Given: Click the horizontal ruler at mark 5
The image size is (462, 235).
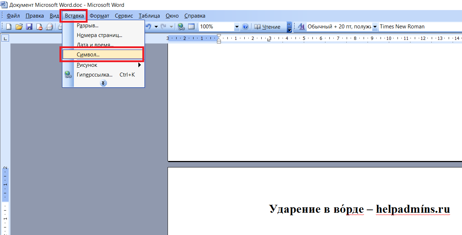Looking at the screenshot, I should 304,38.
